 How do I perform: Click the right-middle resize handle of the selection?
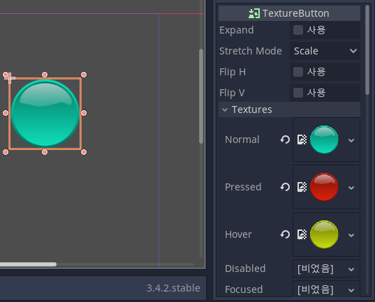tap(84, 113)
